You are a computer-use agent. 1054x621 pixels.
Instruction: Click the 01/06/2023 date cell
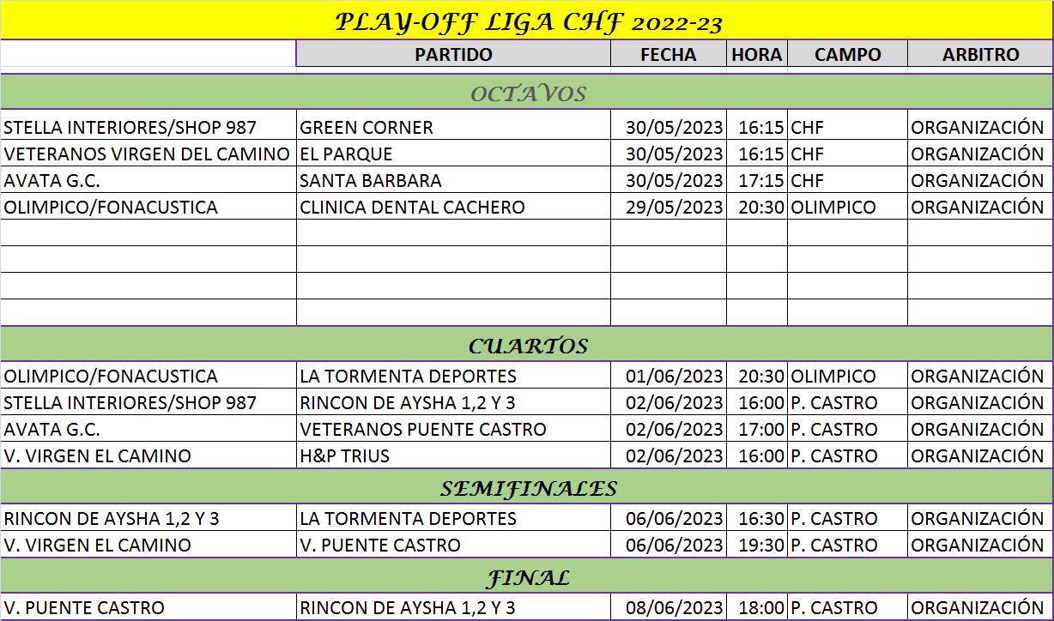click(669, 376)
